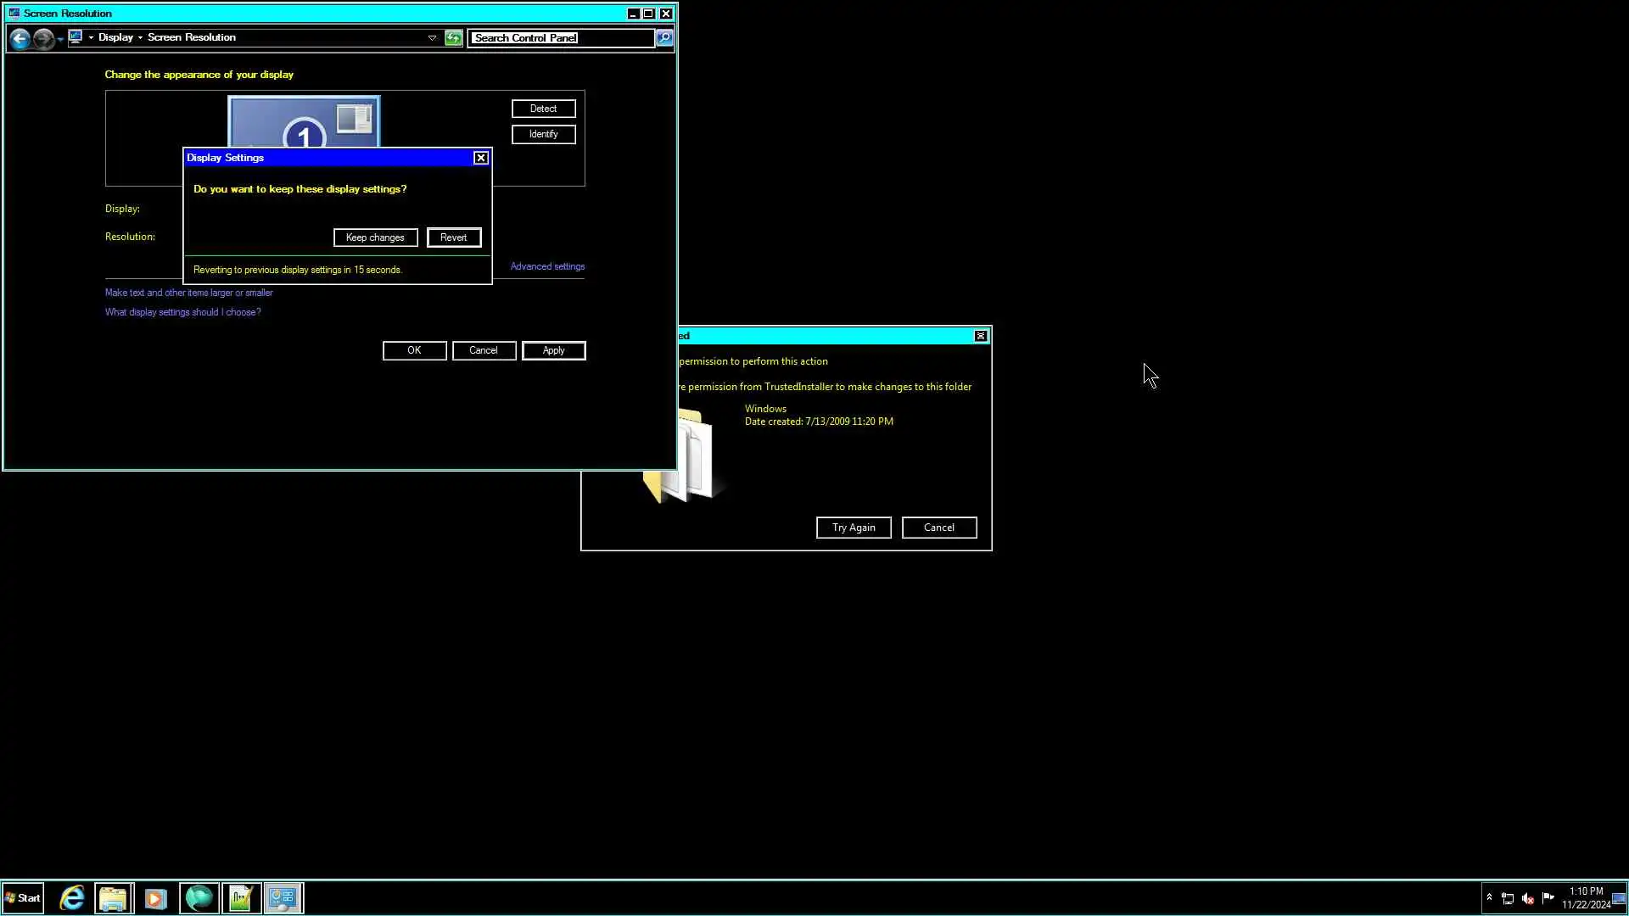Click Keep changes in Display Settings dialog
1629x916 pixels.
tap(375, 237)
